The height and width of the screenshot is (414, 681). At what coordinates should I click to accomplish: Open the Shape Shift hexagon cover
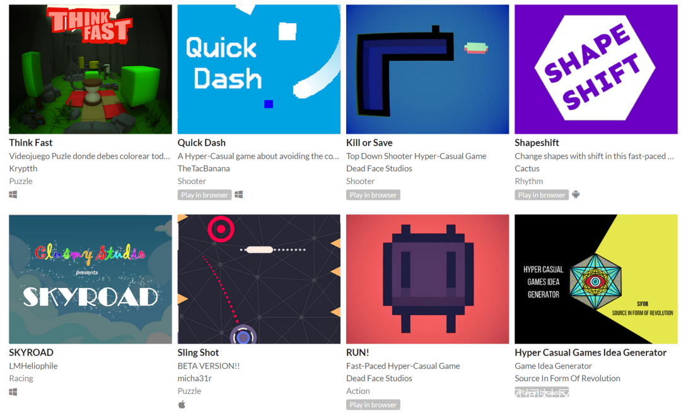596,69
